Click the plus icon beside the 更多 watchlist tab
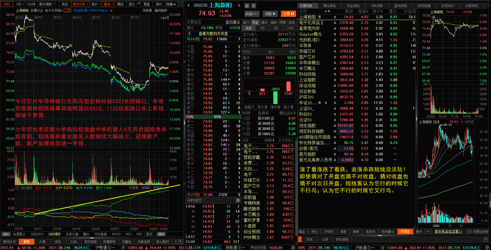Viewport: 491px width, 250px height. click(x=428, y=231)
